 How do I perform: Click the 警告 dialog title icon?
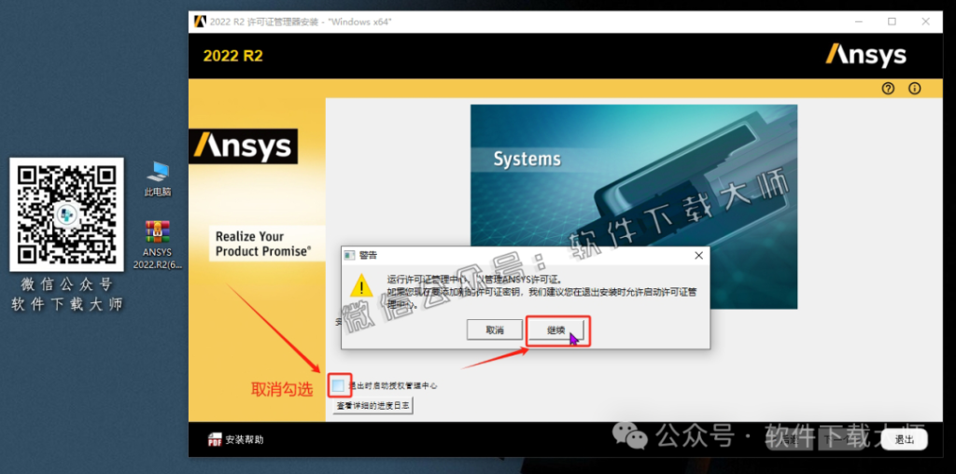click(x=349, y=256)
